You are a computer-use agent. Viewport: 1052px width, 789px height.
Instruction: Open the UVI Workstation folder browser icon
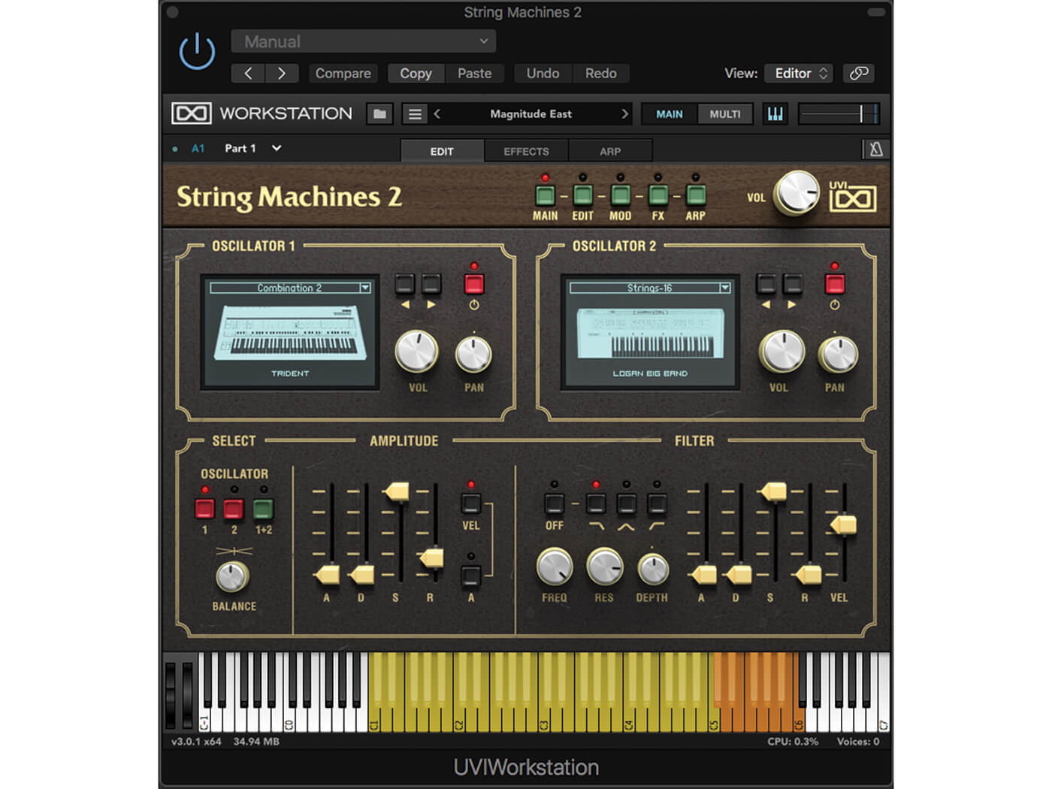click(379, 113)
